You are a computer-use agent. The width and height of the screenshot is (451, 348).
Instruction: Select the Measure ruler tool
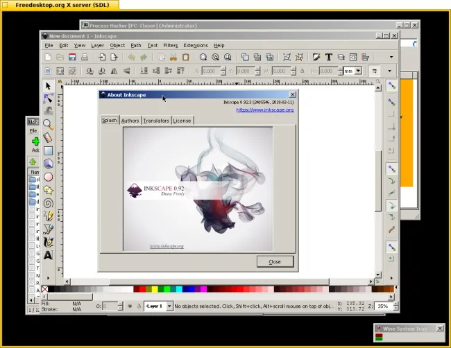pos(48,137)
